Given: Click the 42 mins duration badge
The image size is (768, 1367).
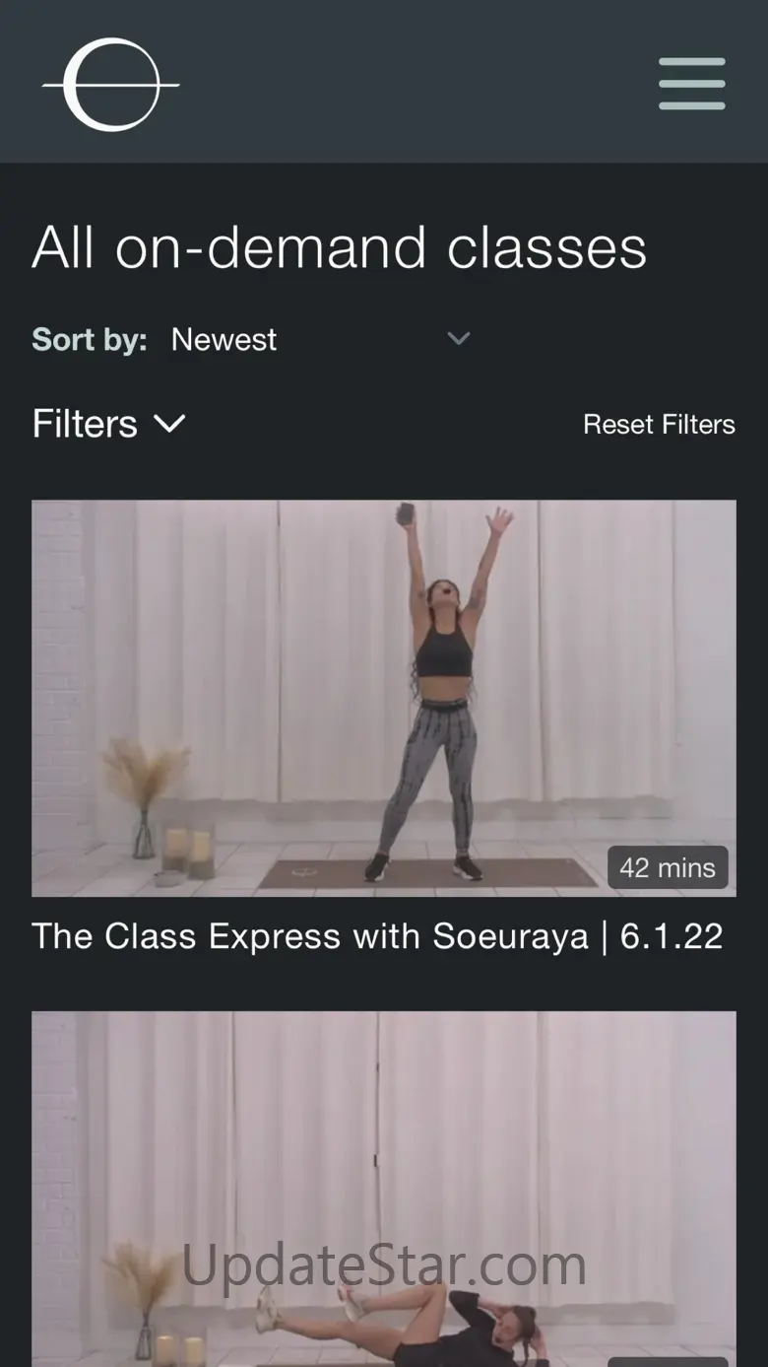Looking at the screenshot, I should [x=668, y=867].
